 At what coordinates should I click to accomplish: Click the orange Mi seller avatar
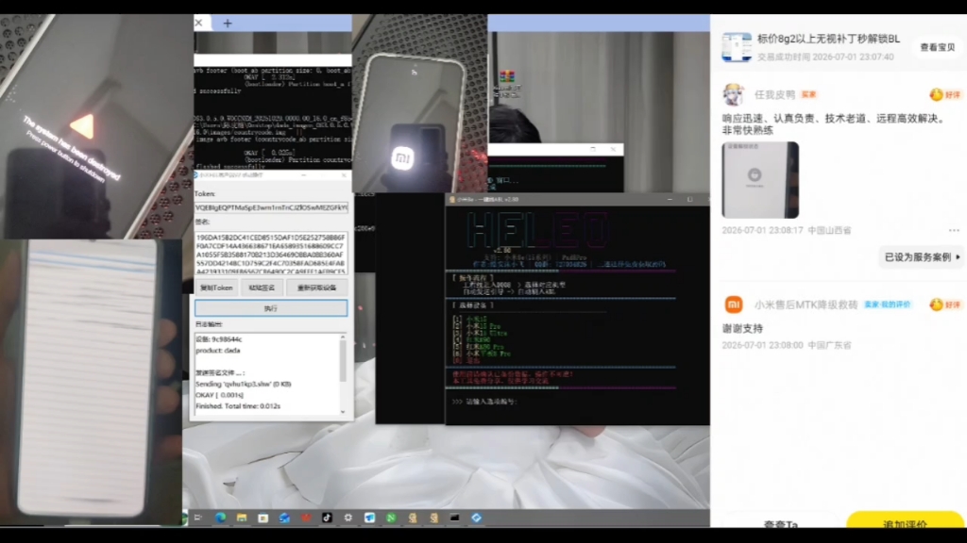point(734,304)
